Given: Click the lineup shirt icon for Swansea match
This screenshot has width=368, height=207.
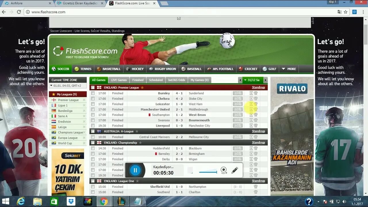Looking at the screenshot, I should (x=256, y=120).
